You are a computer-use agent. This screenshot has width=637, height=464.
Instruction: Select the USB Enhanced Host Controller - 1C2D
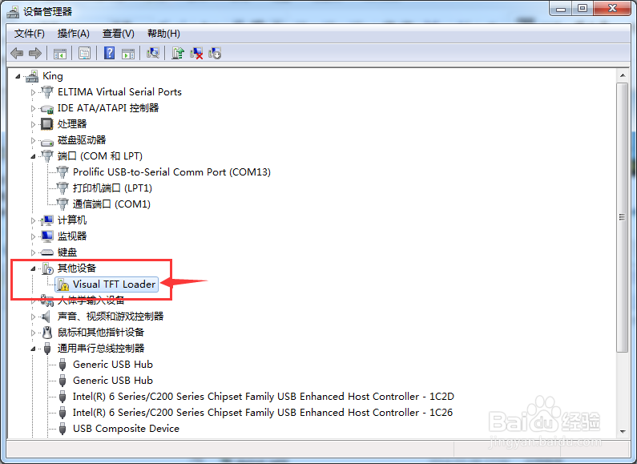pos(264,397)
